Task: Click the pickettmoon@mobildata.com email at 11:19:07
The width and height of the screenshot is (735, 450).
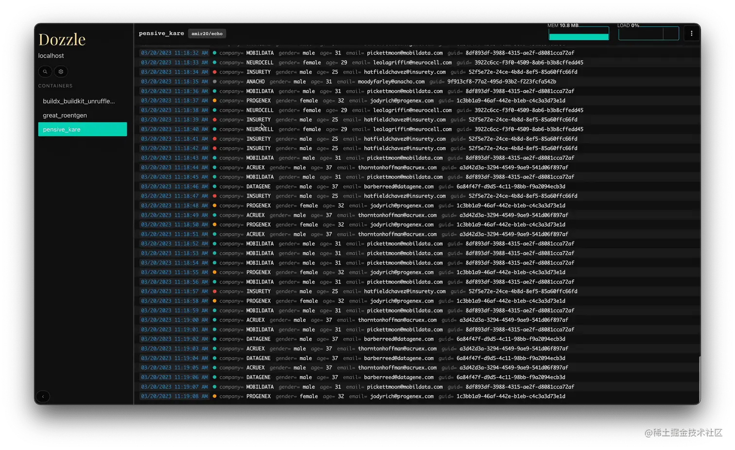Action: [x=405, y=387]
